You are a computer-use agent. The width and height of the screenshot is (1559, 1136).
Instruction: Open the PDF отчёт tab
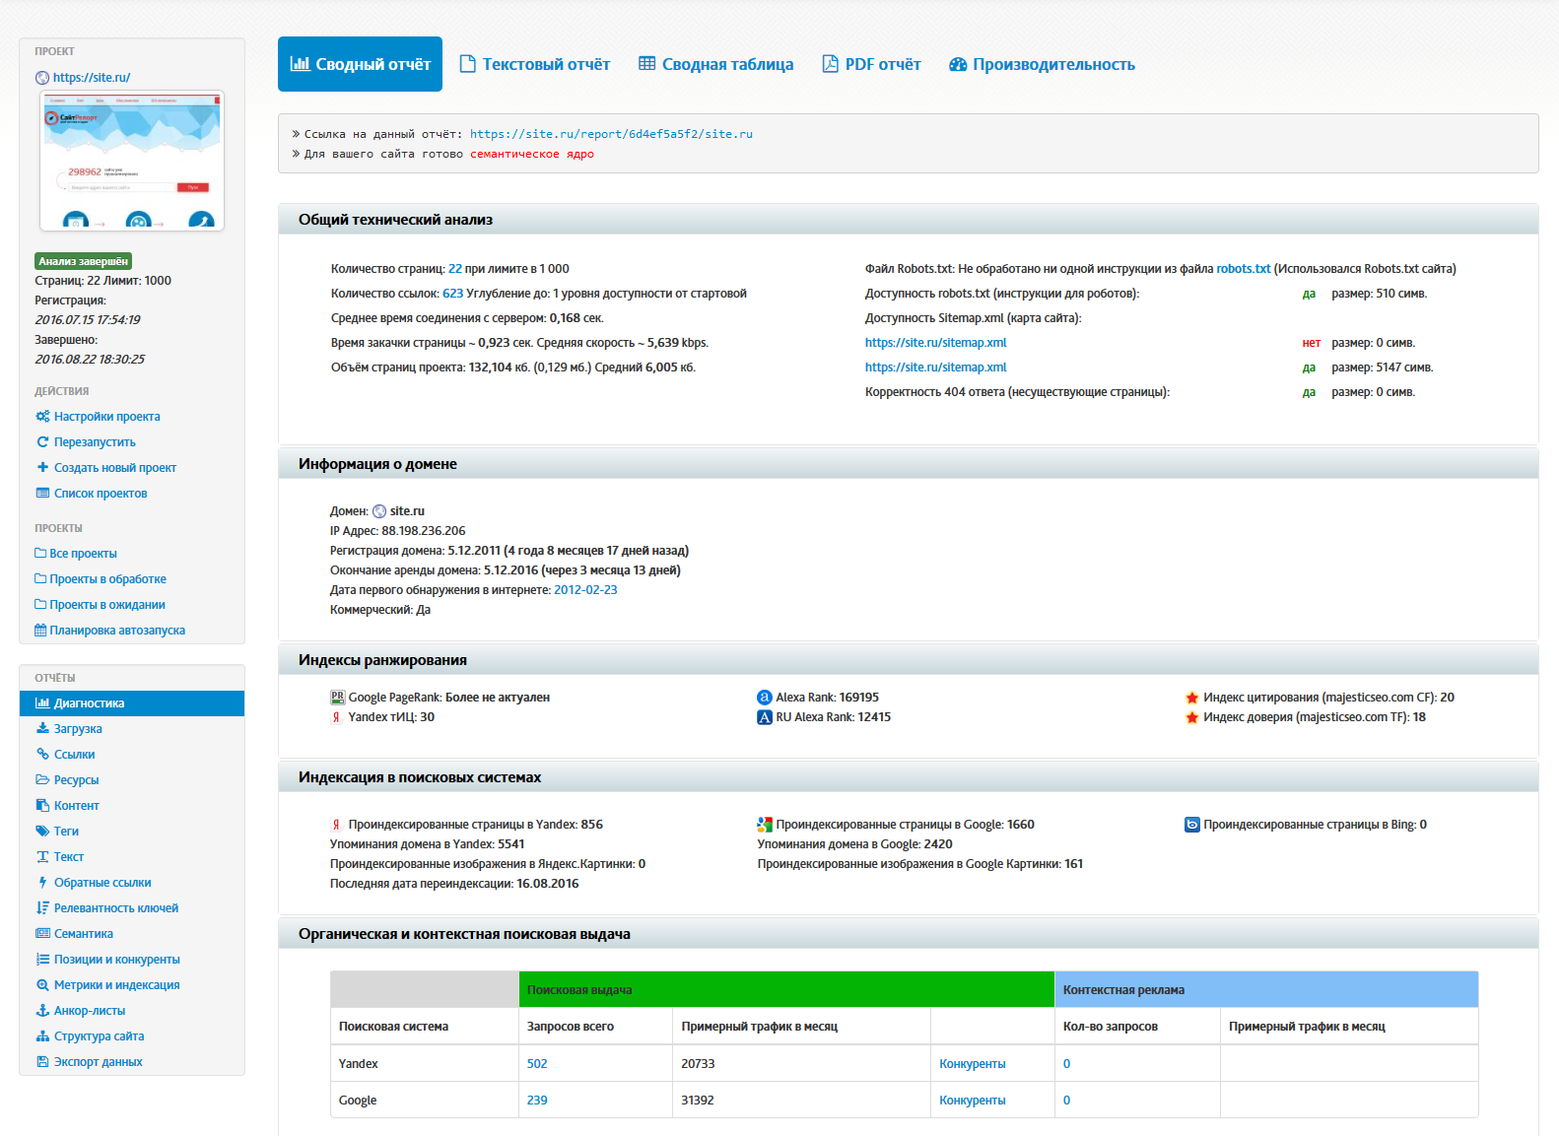pyautogui.click(x=871, y=65)
